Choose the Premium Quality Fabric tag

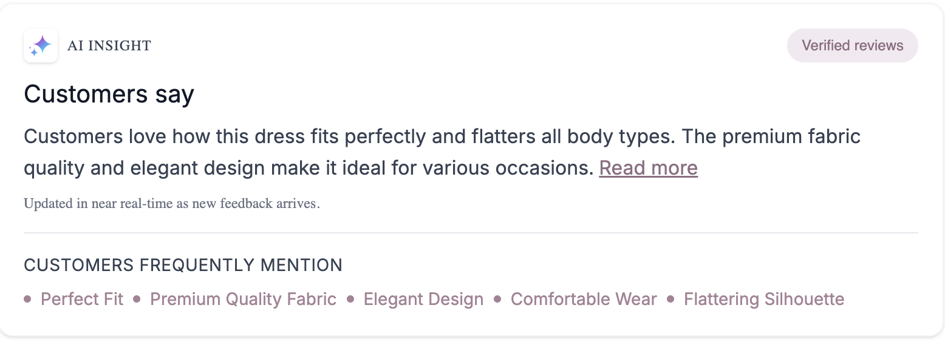point(243,299)
